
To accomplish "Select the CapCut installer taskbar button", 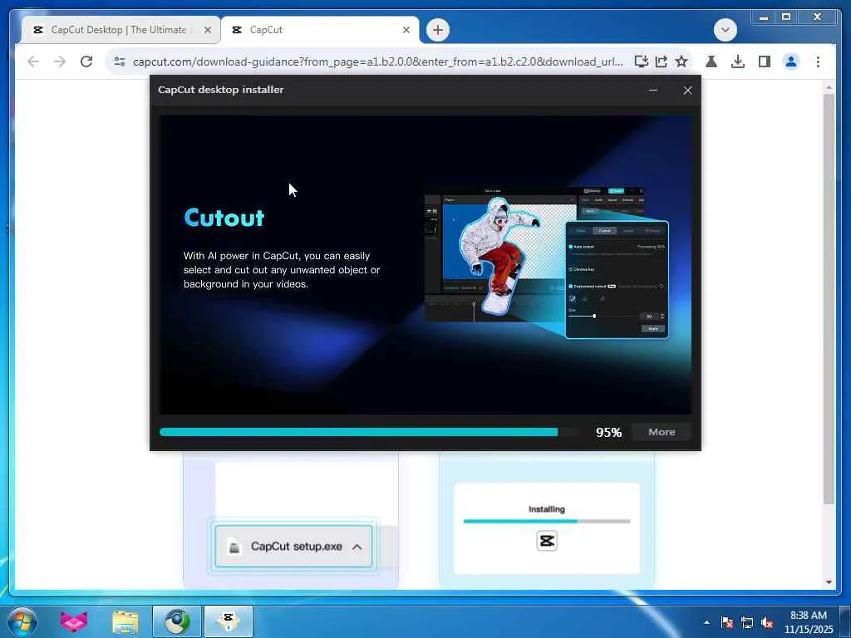I will [x=229, y=621].
